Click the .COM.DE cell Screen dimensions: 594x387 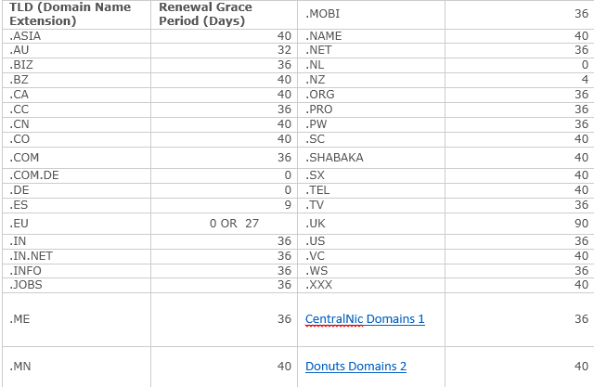tap(76, 175)
